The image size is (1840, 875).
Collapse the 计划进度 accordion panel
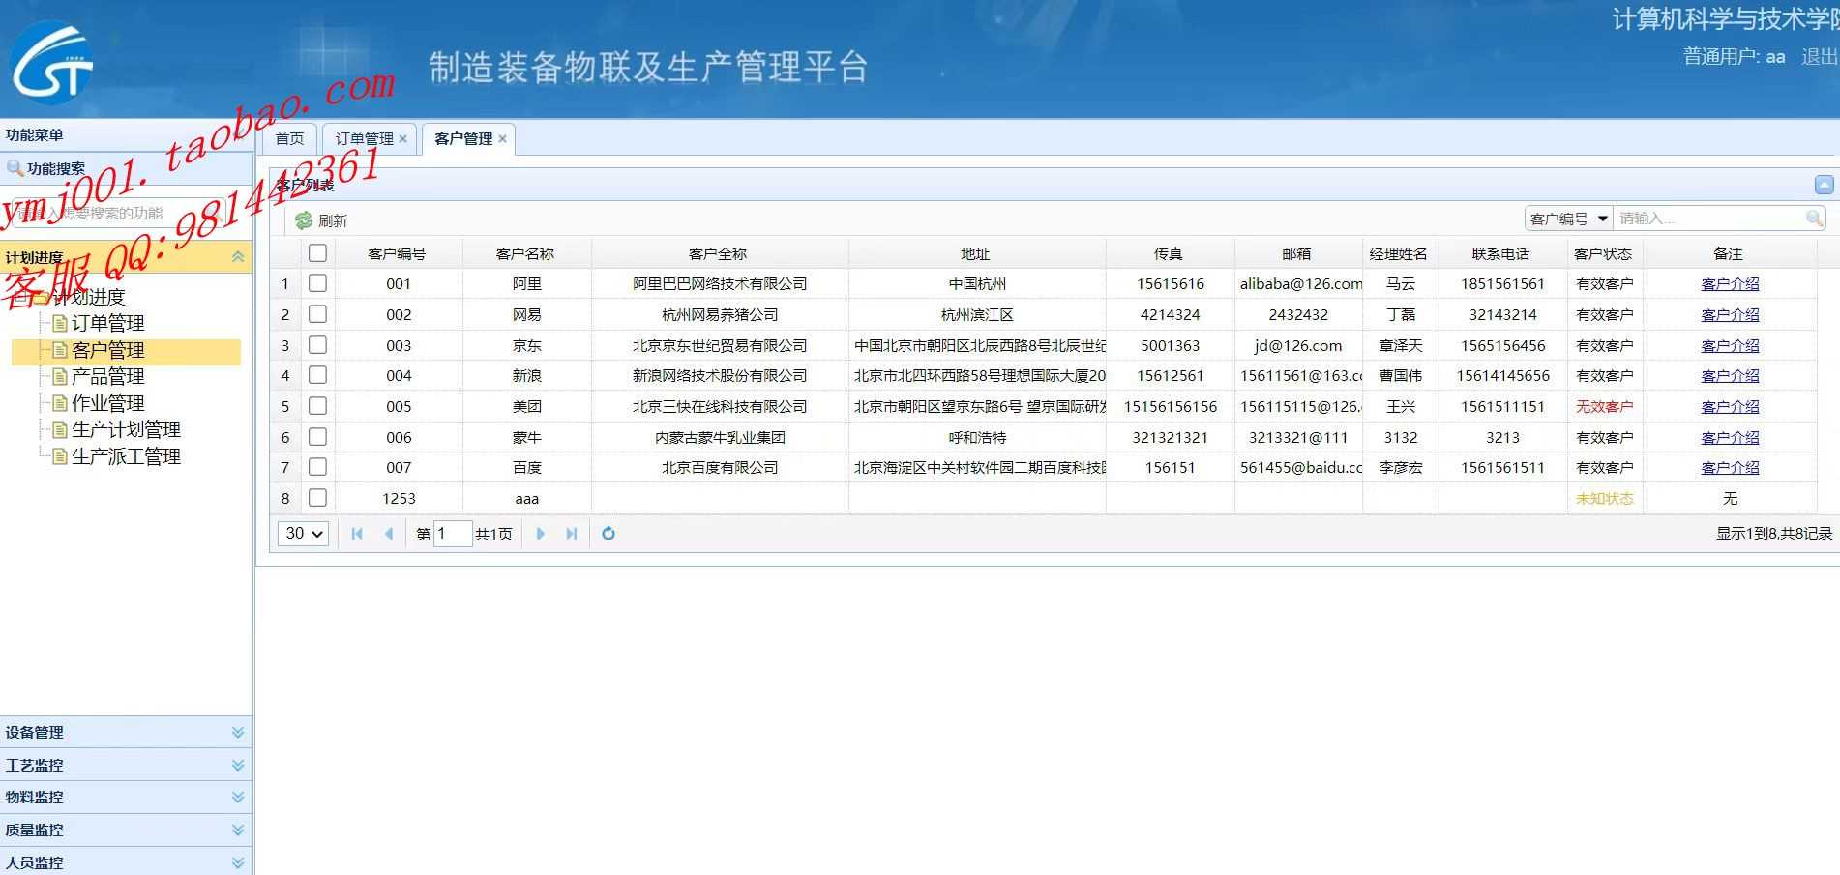tap(238, 257)
